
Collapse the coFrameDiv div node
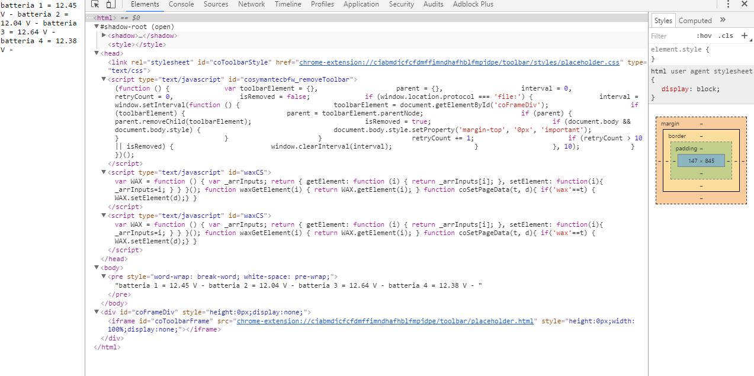coord(97,312)
